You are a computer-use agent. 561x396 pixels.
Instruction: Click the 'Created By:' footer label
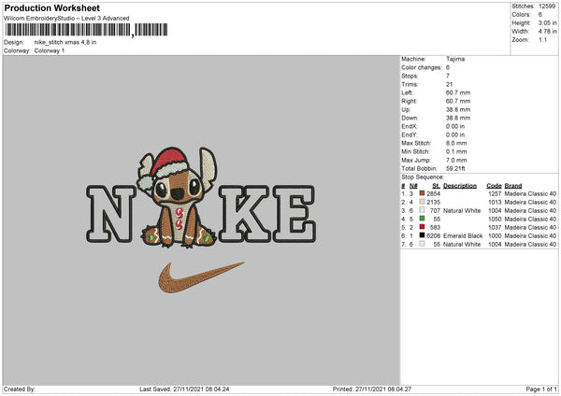pos(20,389)
